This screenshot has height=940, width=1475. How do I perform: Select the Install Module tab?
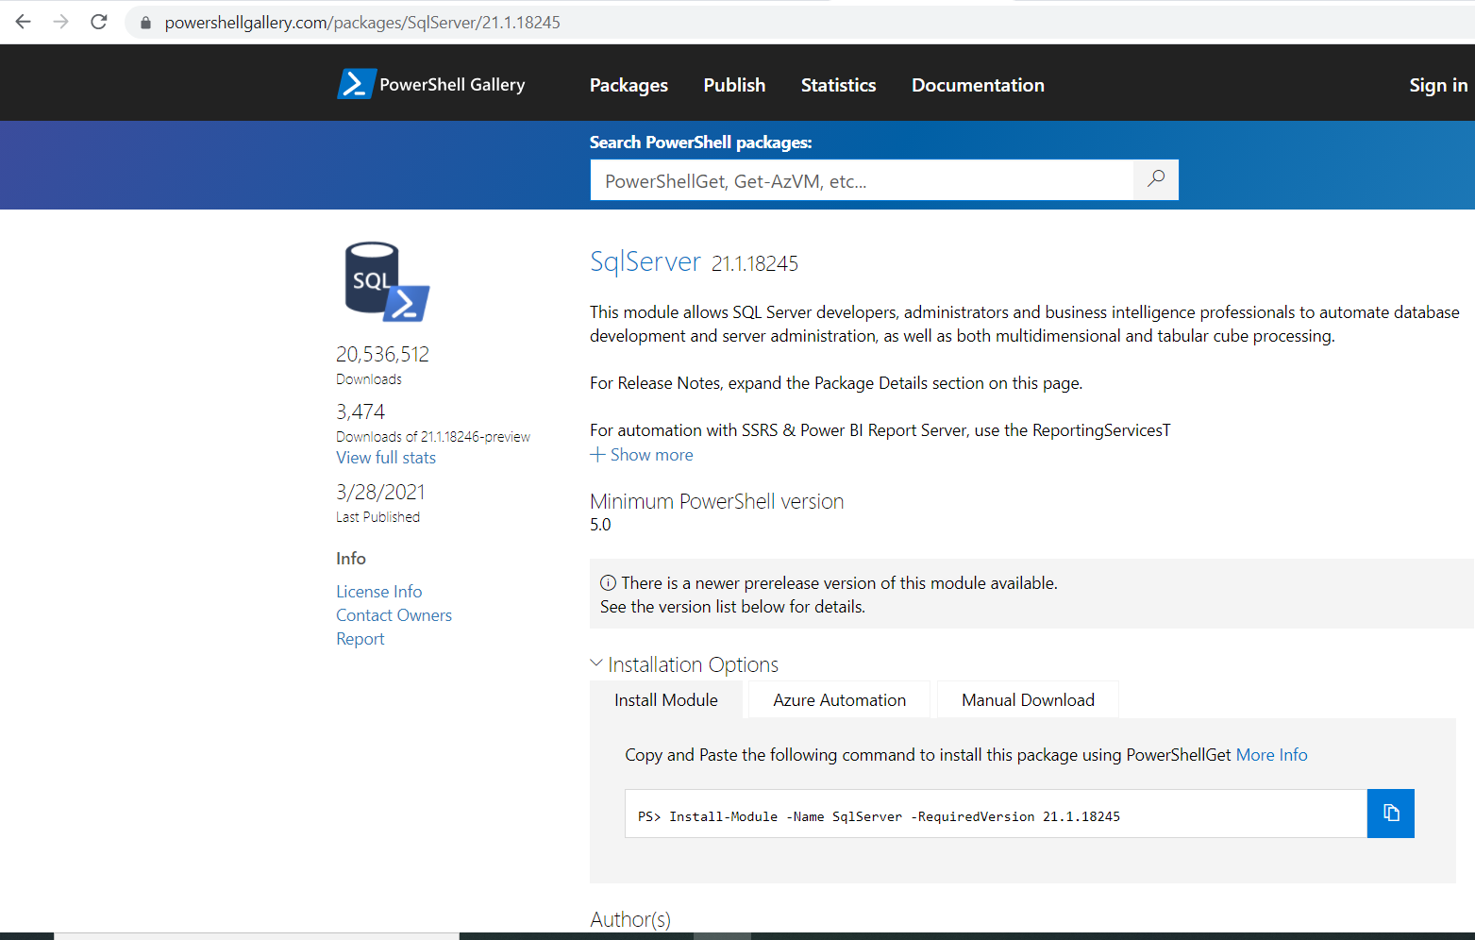coord(666,700)
